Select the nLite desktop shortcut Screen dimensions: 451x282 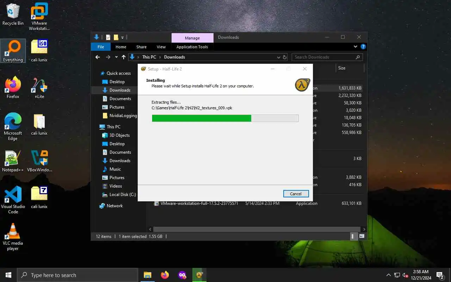click(x=39, y=88)
